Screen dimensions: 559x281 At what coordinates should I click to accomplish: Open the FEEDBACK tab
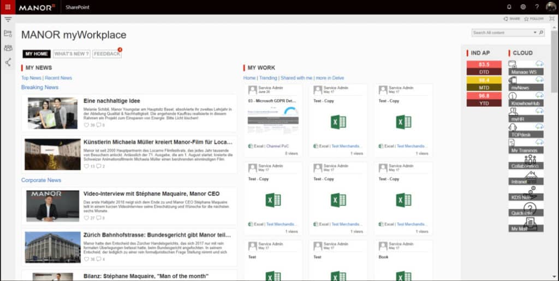click(x=106, y=54)
